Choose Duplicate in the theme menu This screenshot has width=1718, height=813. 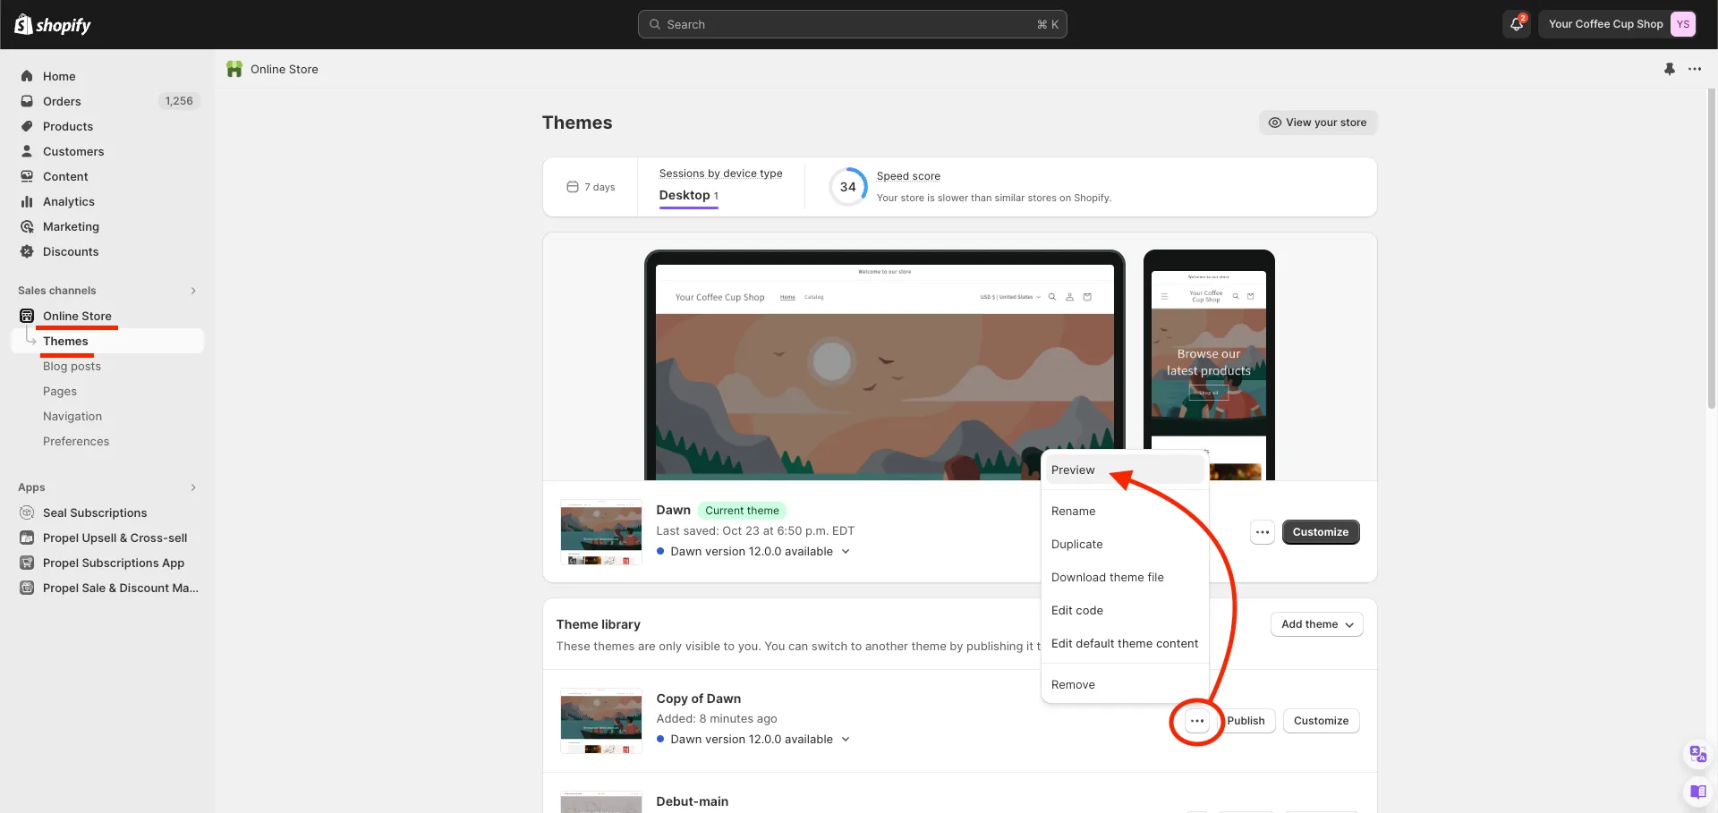[1125, 544]
